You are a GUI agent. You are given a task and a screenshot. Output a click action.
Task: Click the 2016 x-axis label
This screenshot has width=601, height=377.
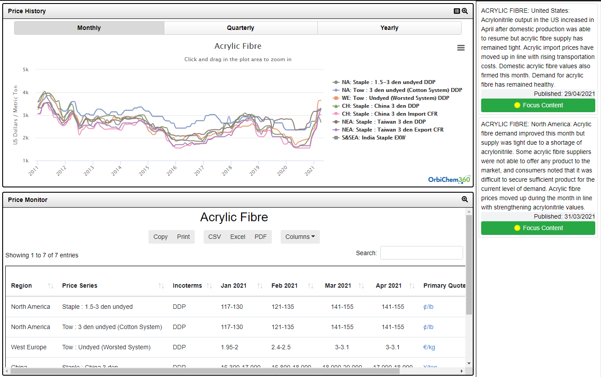click(171, 171)
